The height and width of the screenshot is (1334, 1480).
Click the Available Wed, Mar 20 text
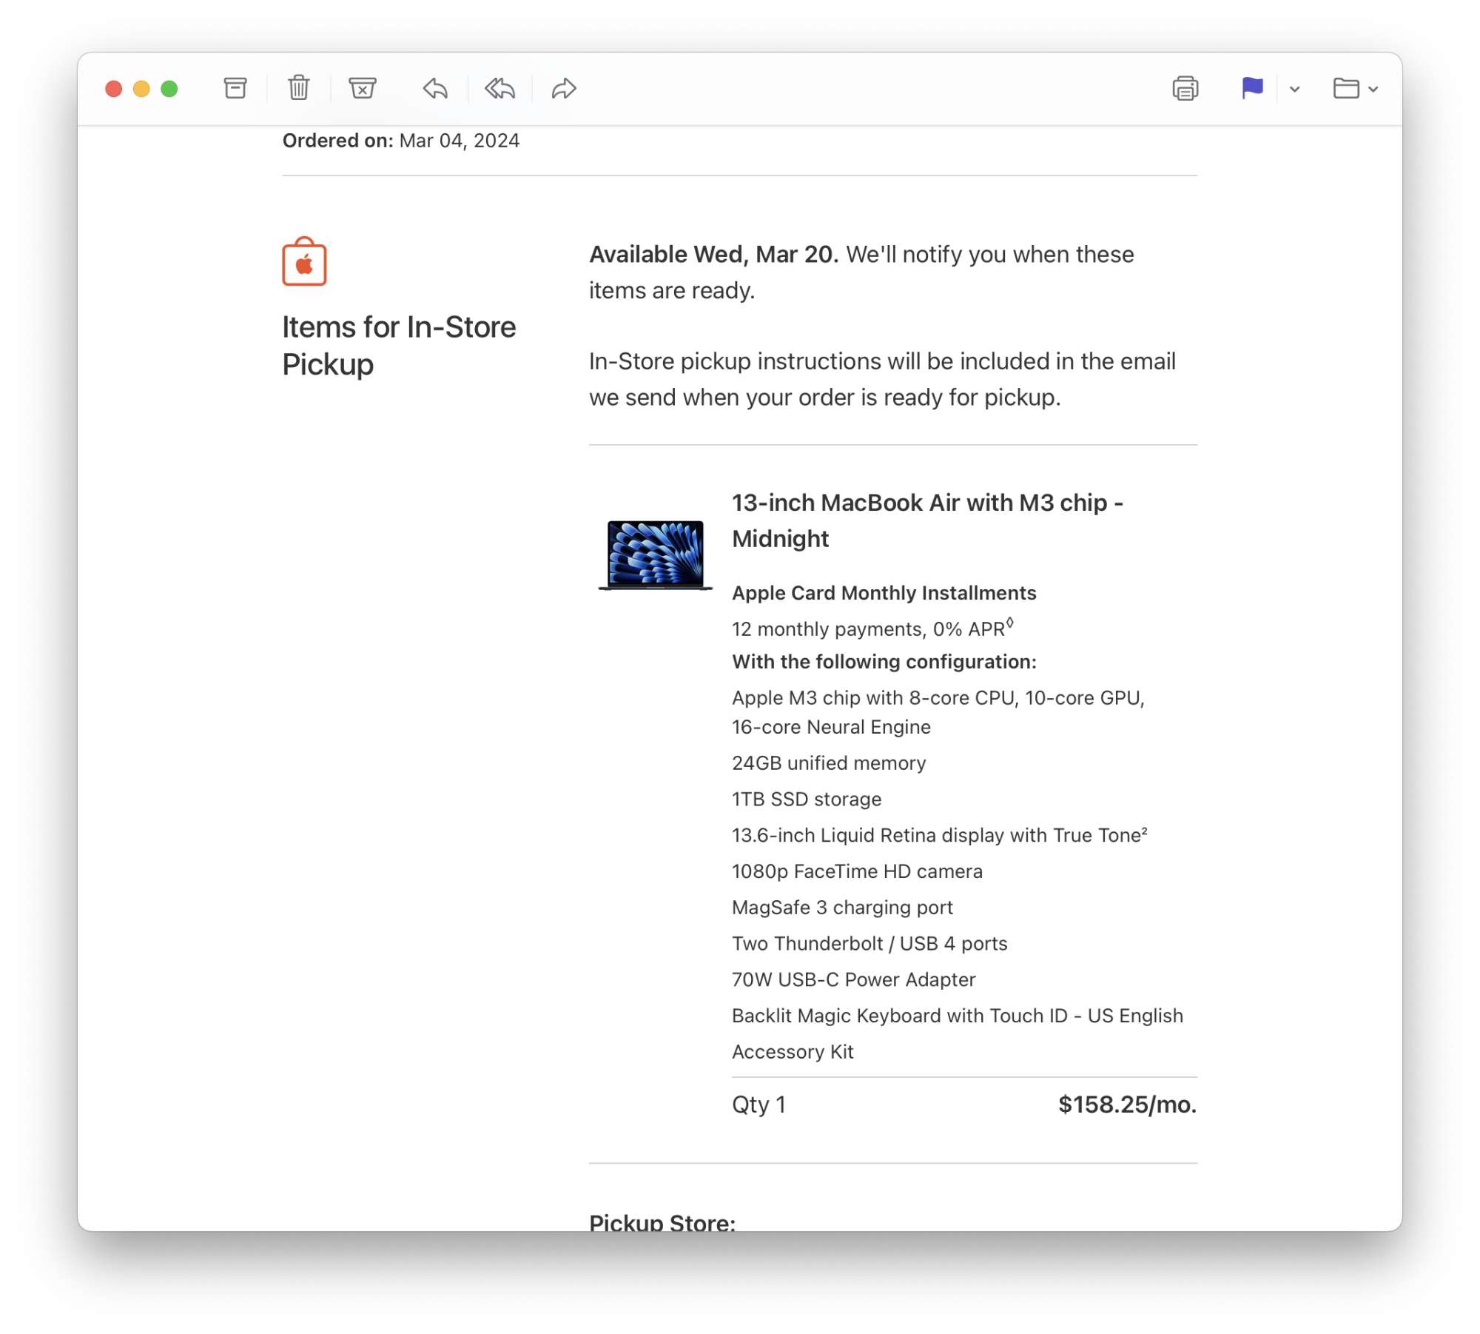coord(713,255)
